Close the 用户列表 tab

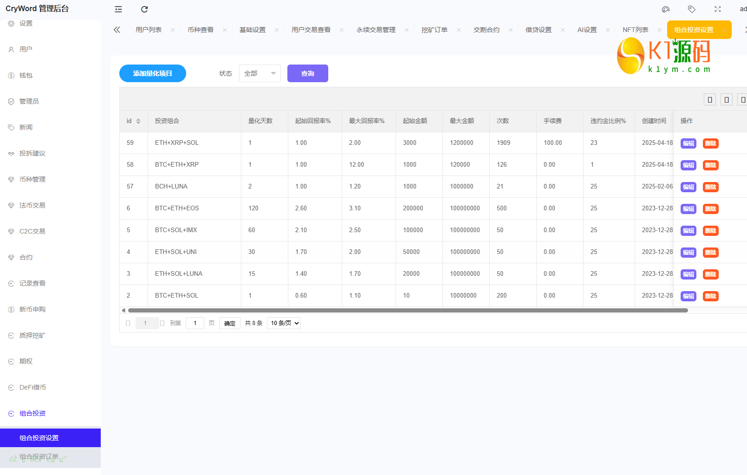pos(173,30)
